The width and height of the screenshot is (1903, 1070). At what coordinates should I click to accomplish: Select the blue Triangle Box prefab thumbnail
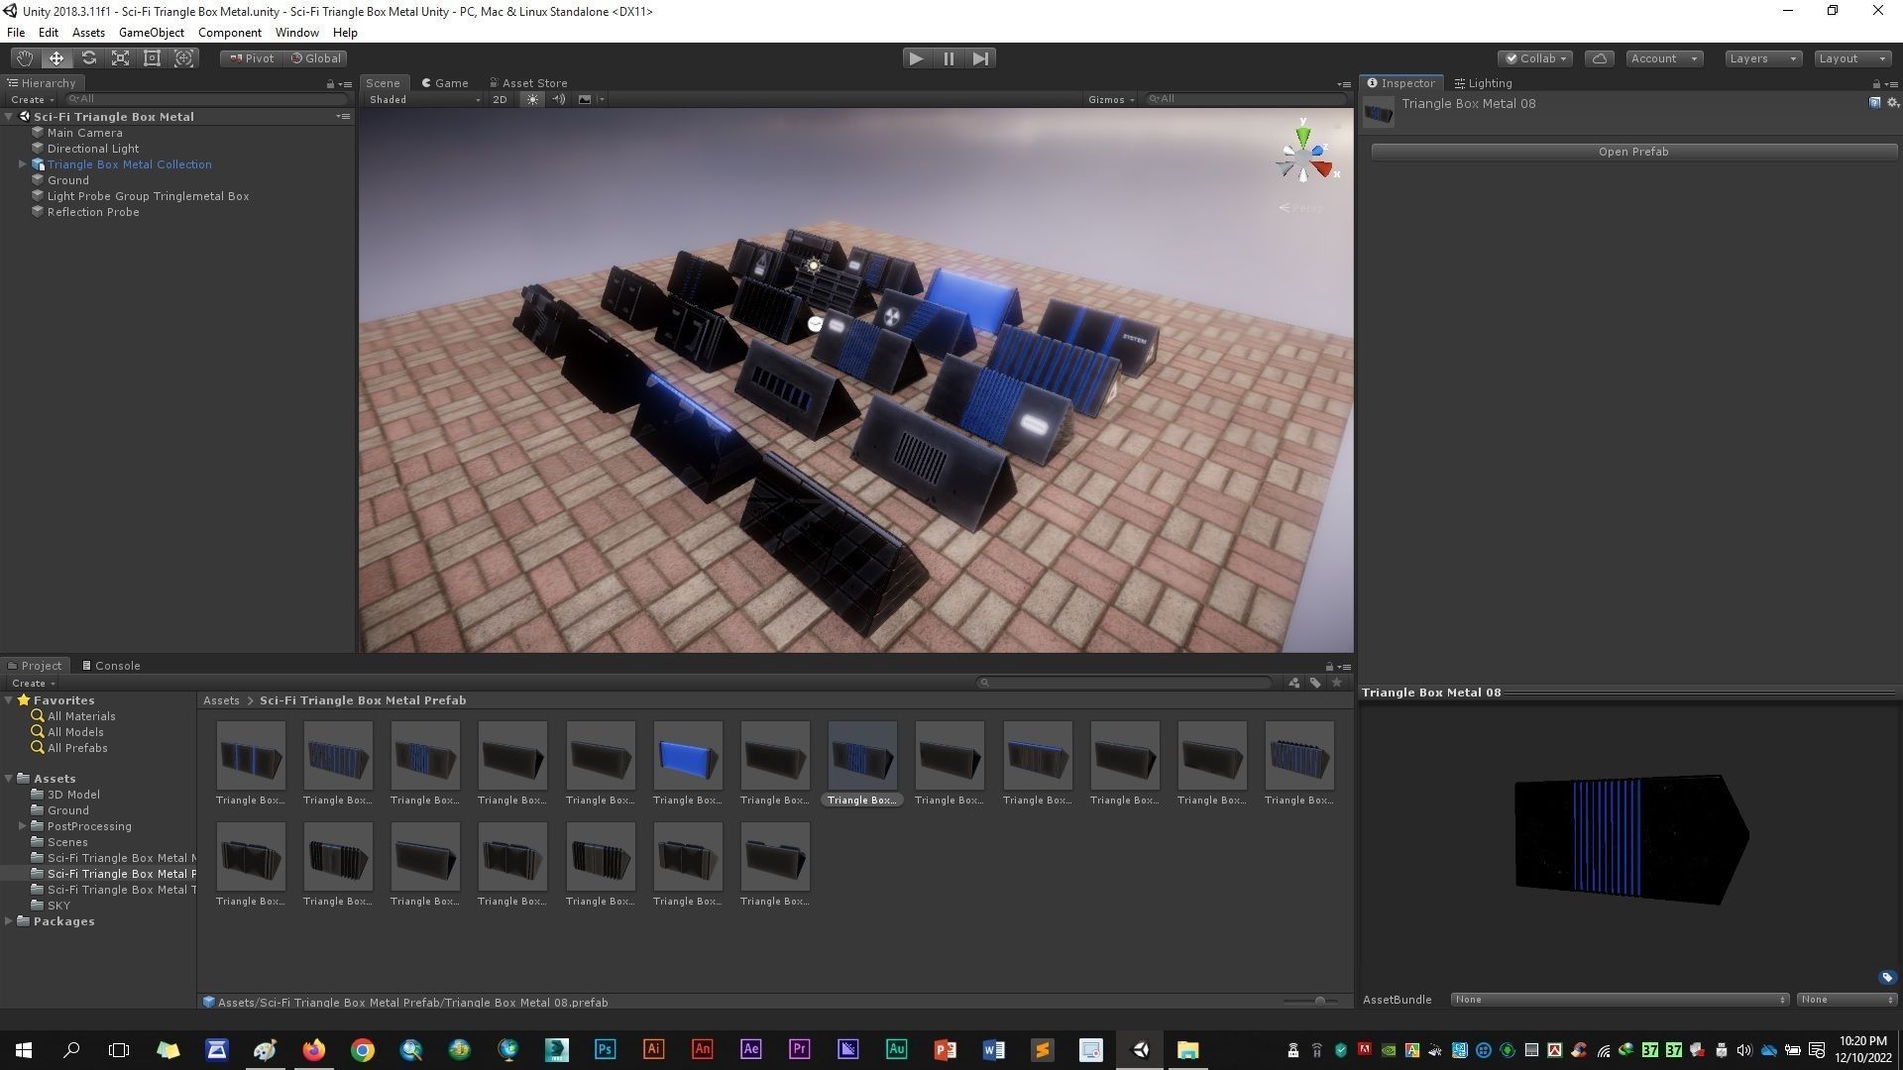687,757
